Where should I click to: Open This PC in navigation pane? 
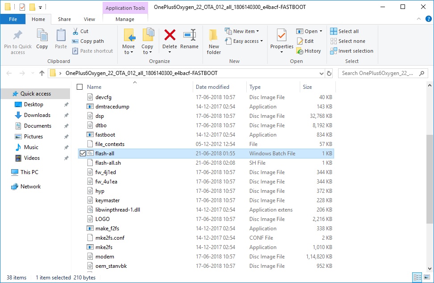(29, 172)
